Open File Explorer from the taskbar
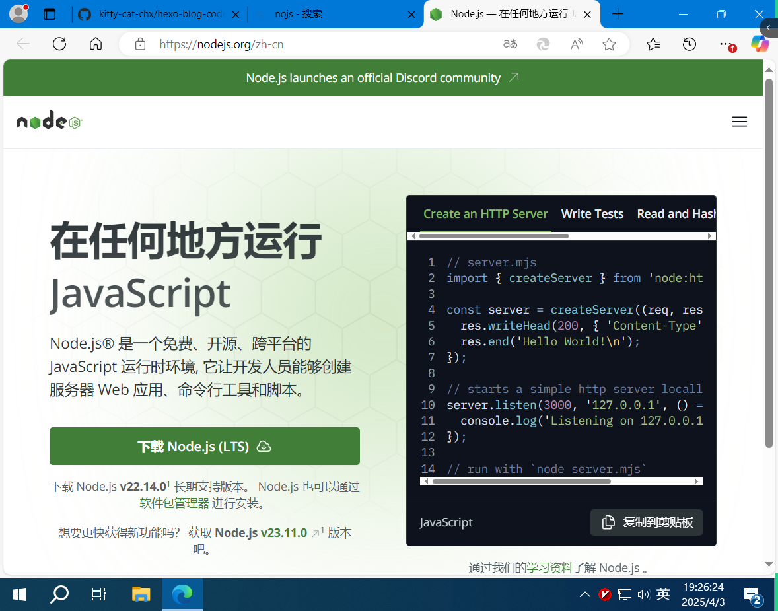Image resolution: width=778 pixels, height=611 pixels. coord(141,594)
